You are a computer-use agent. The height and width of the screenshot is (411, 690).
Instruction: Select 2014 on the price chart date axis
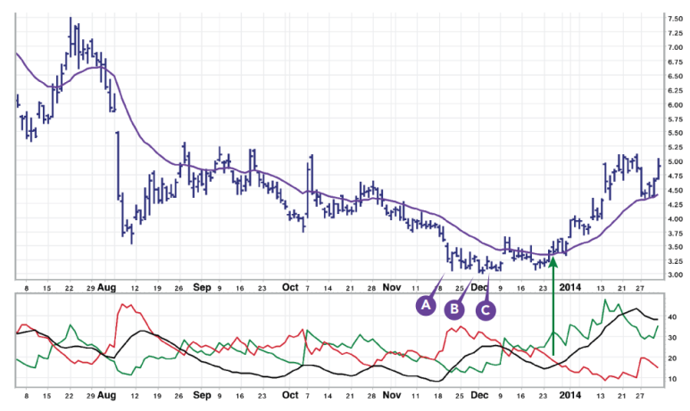coord(569,287)
